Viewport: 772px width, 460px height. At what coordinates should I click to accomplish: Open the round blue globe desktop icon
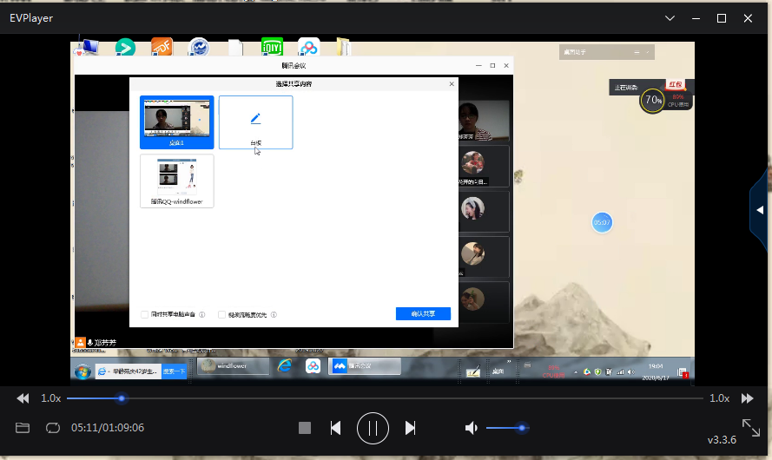(199, 47)
